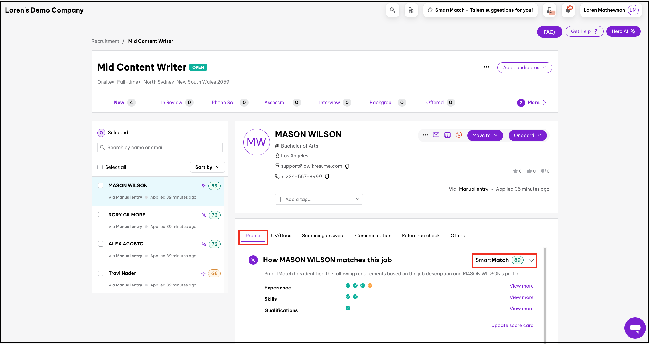Screen dimensions: 649x344
Task: Schedule interview using calendar icon
Action: (x=447, y=135)
